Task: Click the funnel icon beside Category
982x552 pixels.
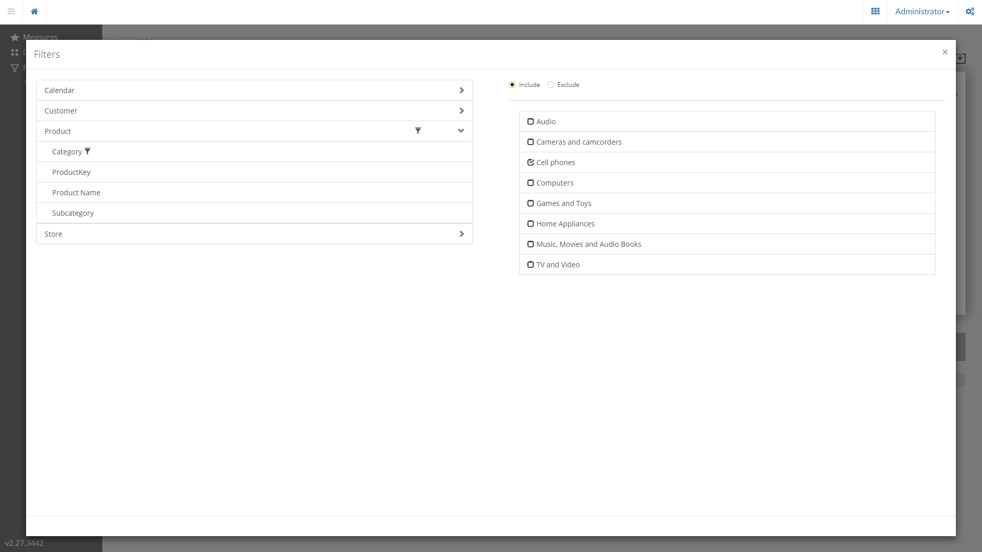Action: (x=87, y=151)
